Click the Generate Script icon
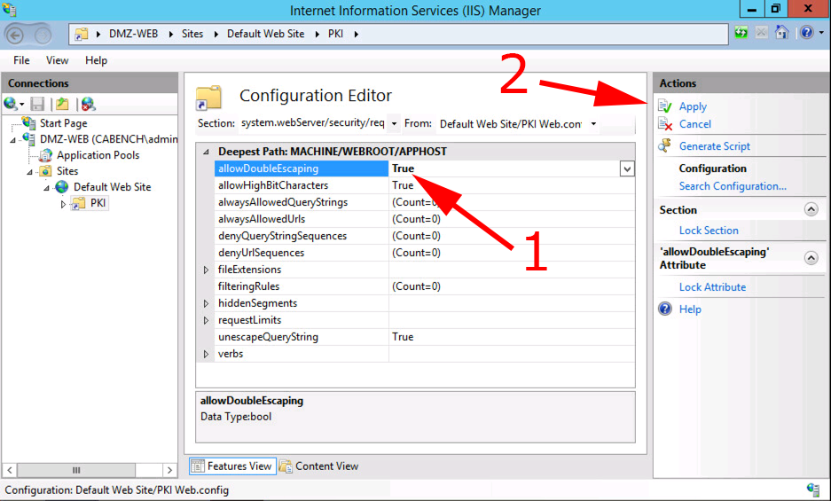Screen dimensions: 831x501 point(665,145)
